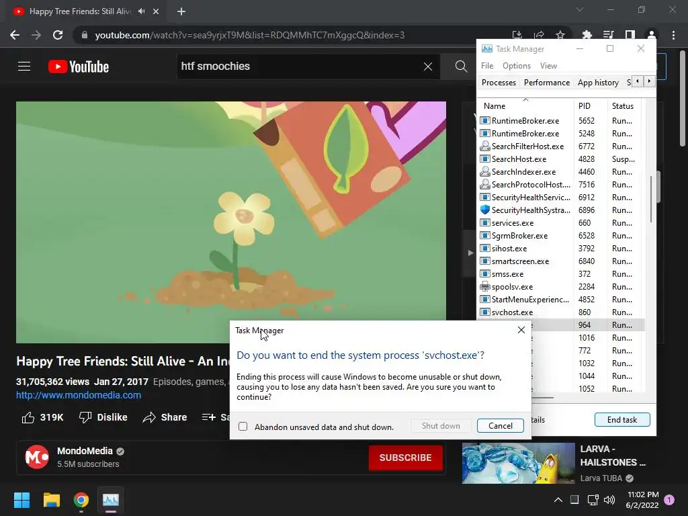This screenshot has width=688, height=516.
Task: Select SearchHost.exe suspended process
Action: (x=561, y=159)
